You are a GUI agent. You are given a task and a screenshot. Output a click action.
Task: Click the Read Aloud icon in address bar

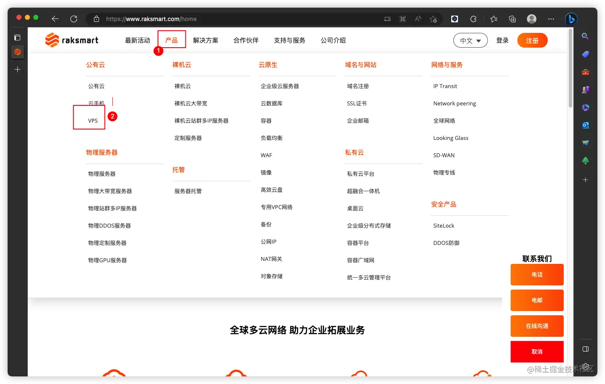418,19
